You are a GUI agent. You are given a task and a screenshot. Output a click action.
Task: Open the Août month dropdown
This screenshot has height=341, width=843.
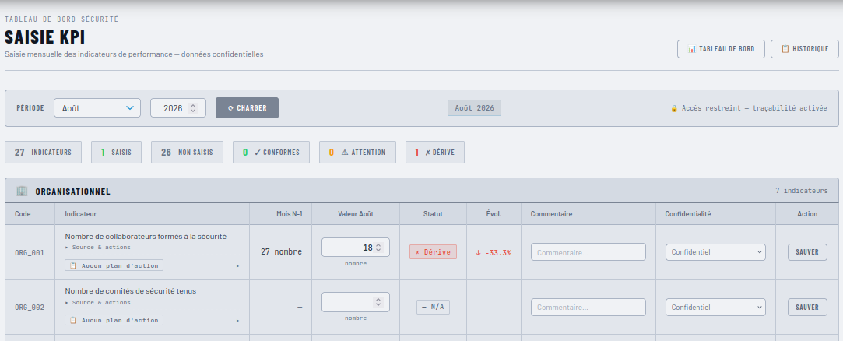[97, 107]
